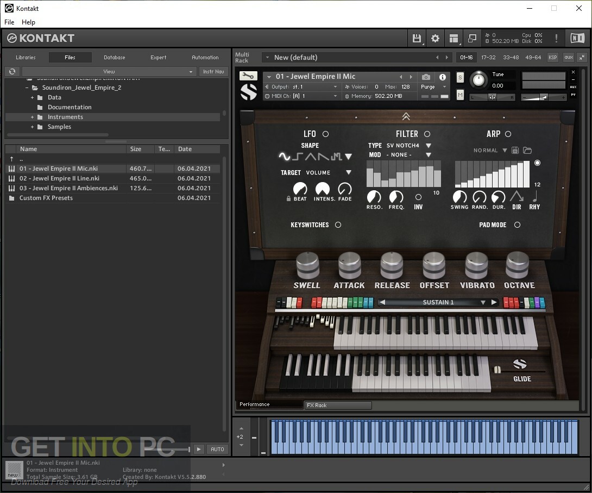This screenshot has height=493, width=592.
Task: Click the KSP script button
Action: tap(553, 58)
